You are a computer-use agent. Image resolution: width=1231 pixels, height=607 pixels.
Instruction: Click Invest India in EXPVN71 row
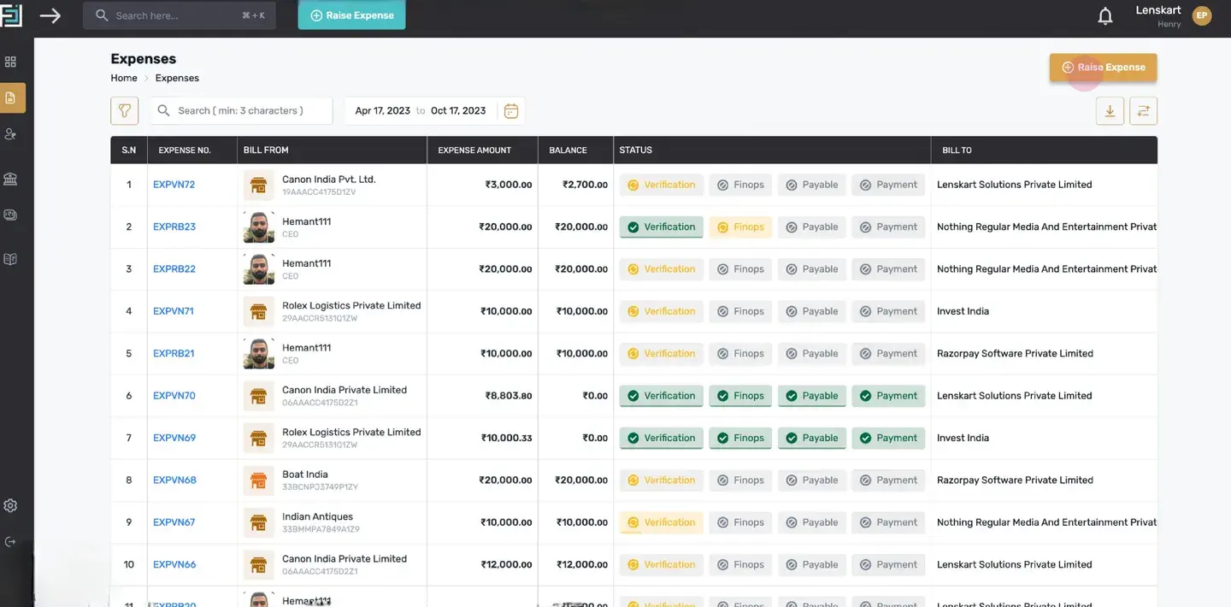pyautogui.click(x=963, y=311)
